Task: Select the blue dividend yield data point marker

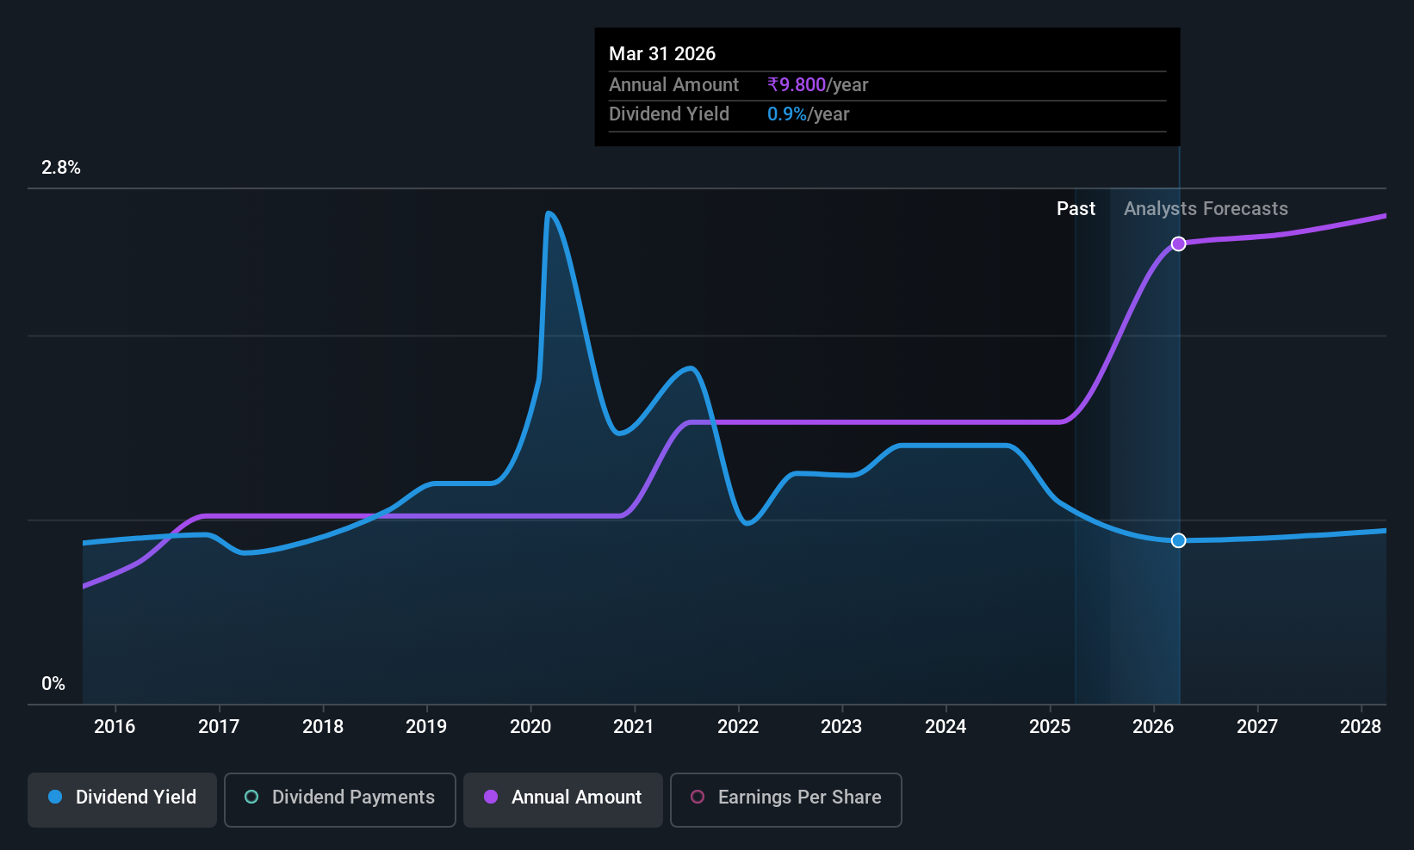Action: [1179, 540]
